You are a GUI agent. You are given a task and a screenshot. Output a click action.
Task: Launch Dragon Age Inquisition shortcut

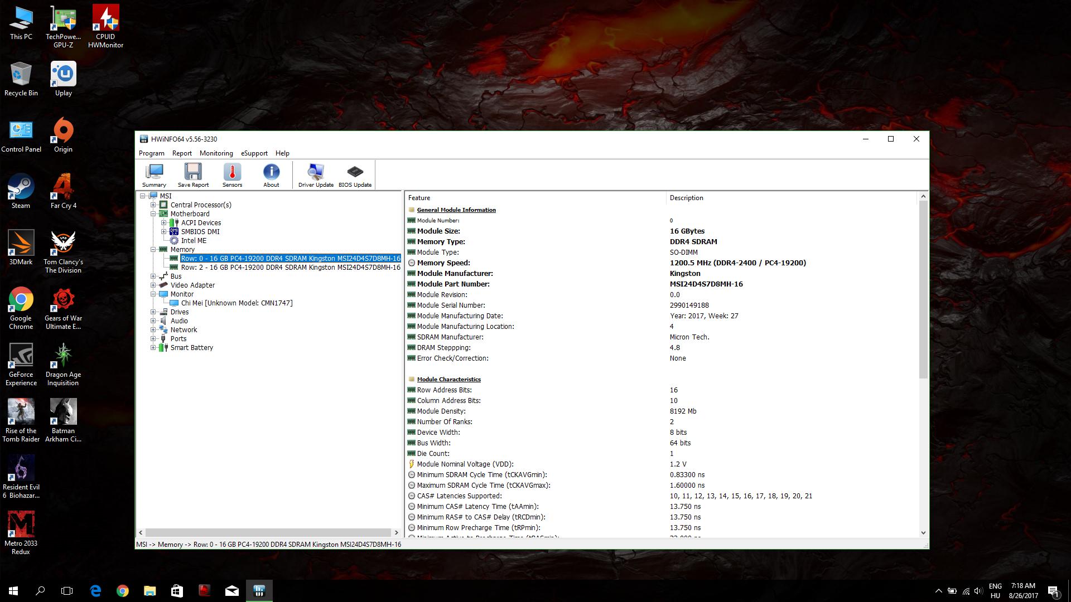click(x=63, y=365)
